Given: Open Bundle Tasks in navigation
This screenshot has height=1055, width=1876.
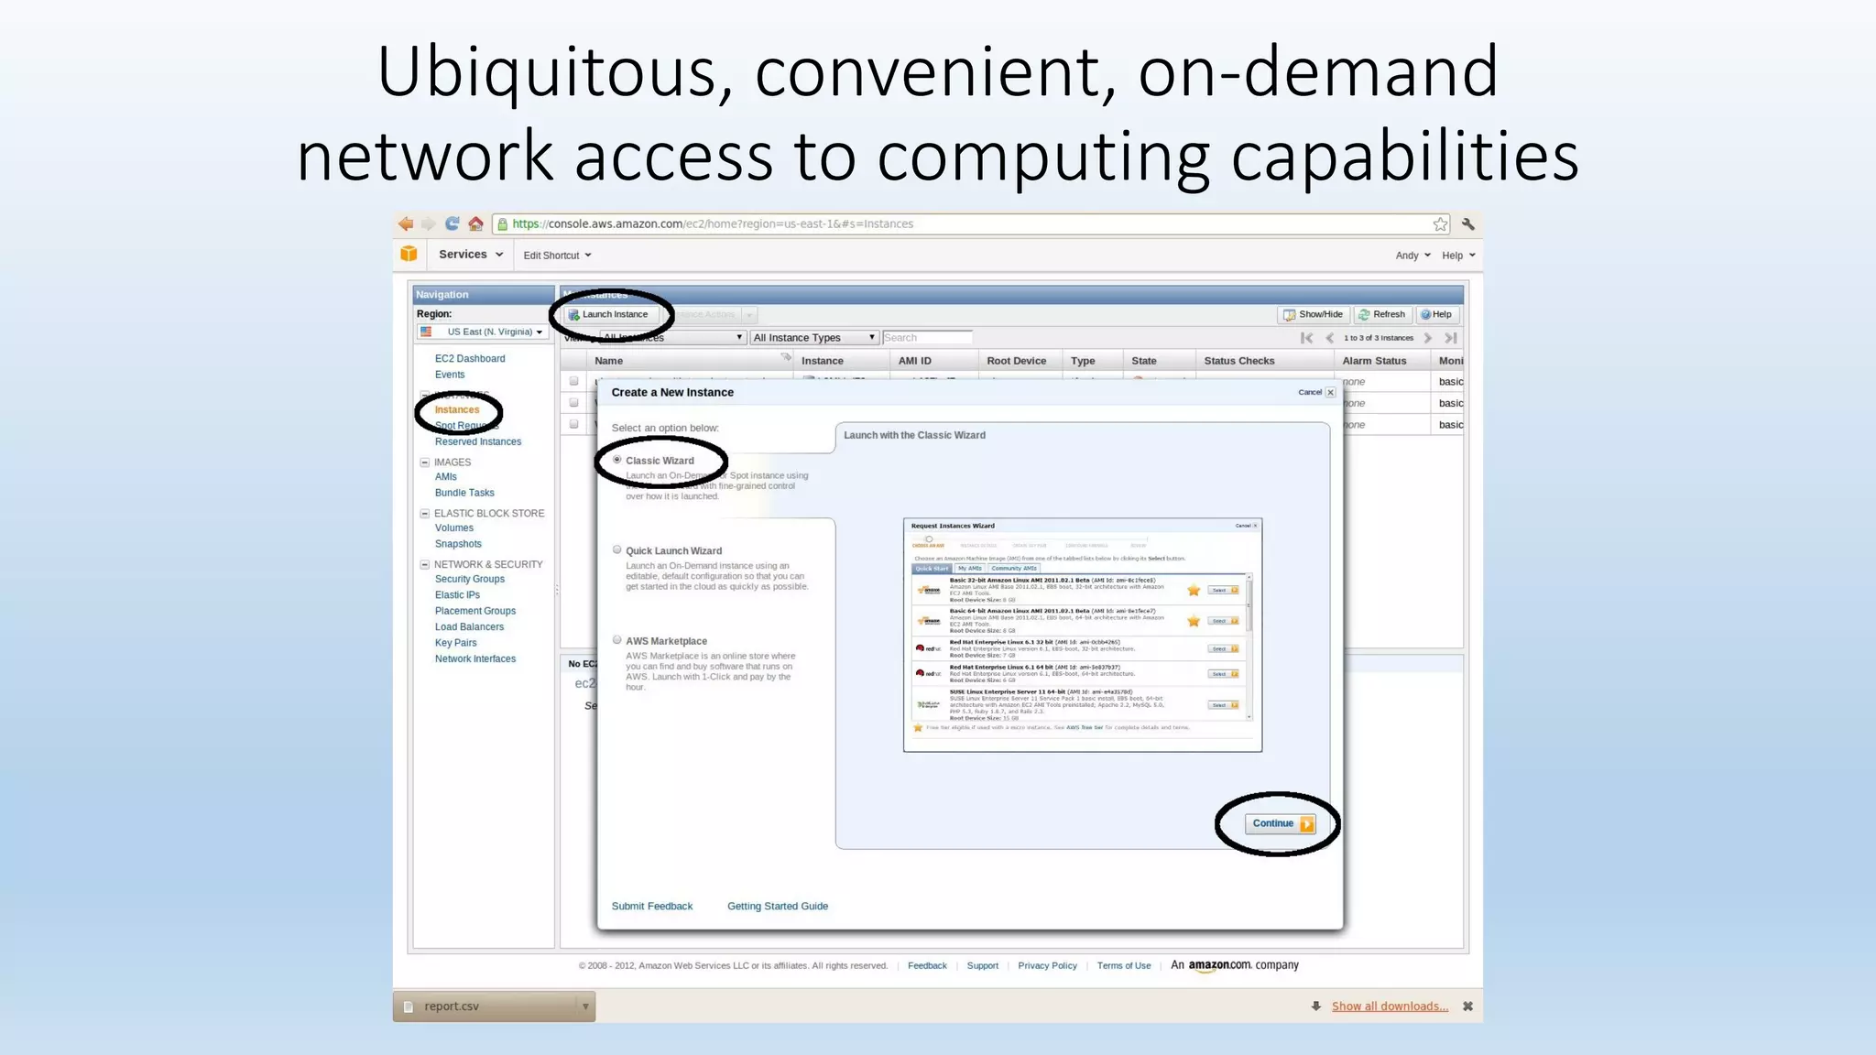Looking at the screenshot, I should coord(464,493).
